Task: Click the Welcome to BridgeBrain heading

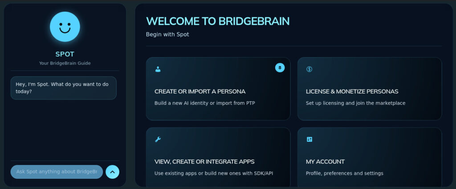Action: tap(218, 21)
